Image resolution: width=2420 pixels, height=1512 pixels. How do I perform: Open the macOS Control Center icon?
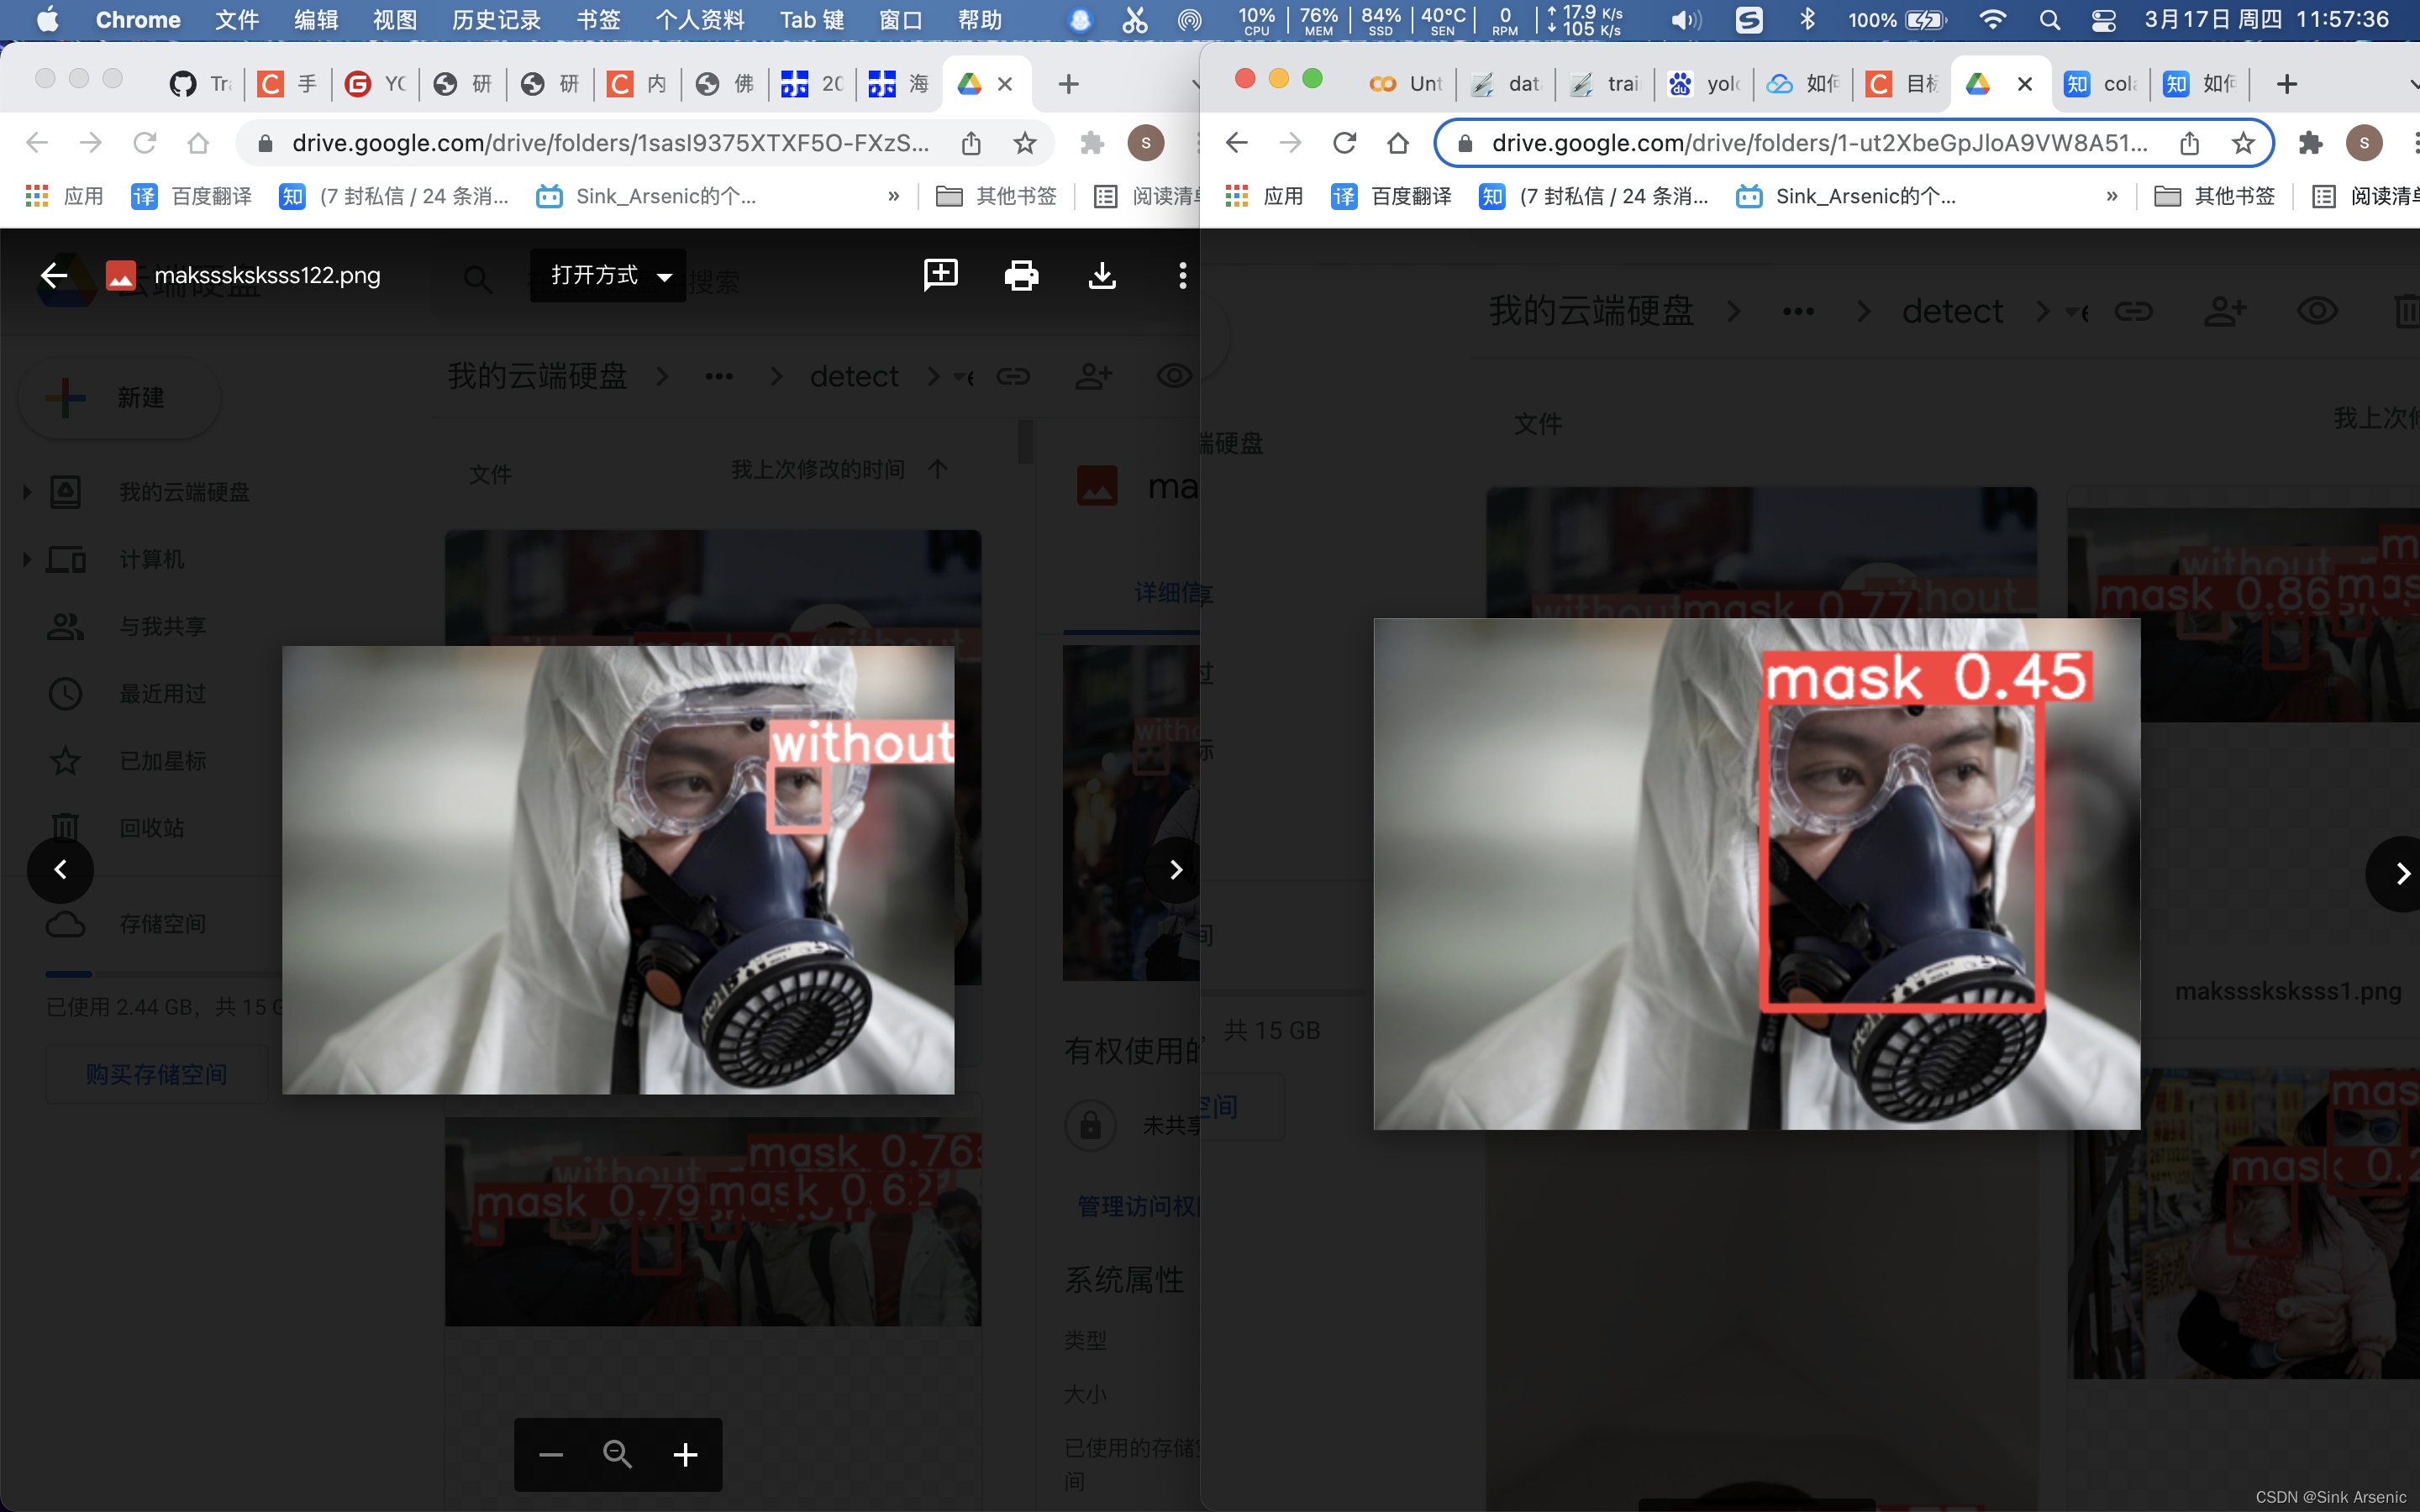(x=2103, y=20)
